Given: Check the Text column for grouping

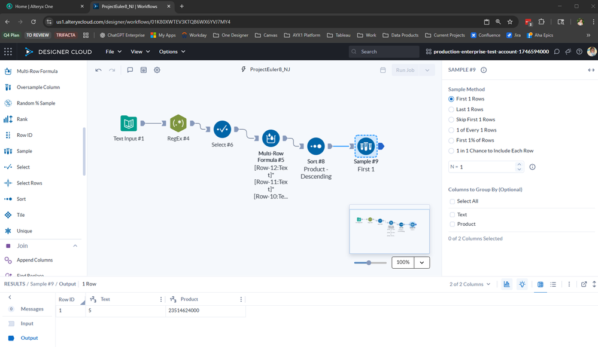Looking at the screenshot, I should tap(453, 214).
